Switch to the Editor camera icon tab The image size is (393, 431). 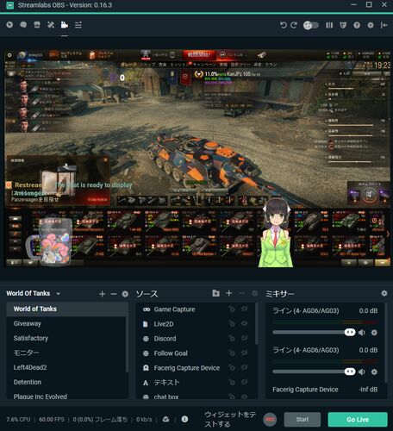(65, 25)
